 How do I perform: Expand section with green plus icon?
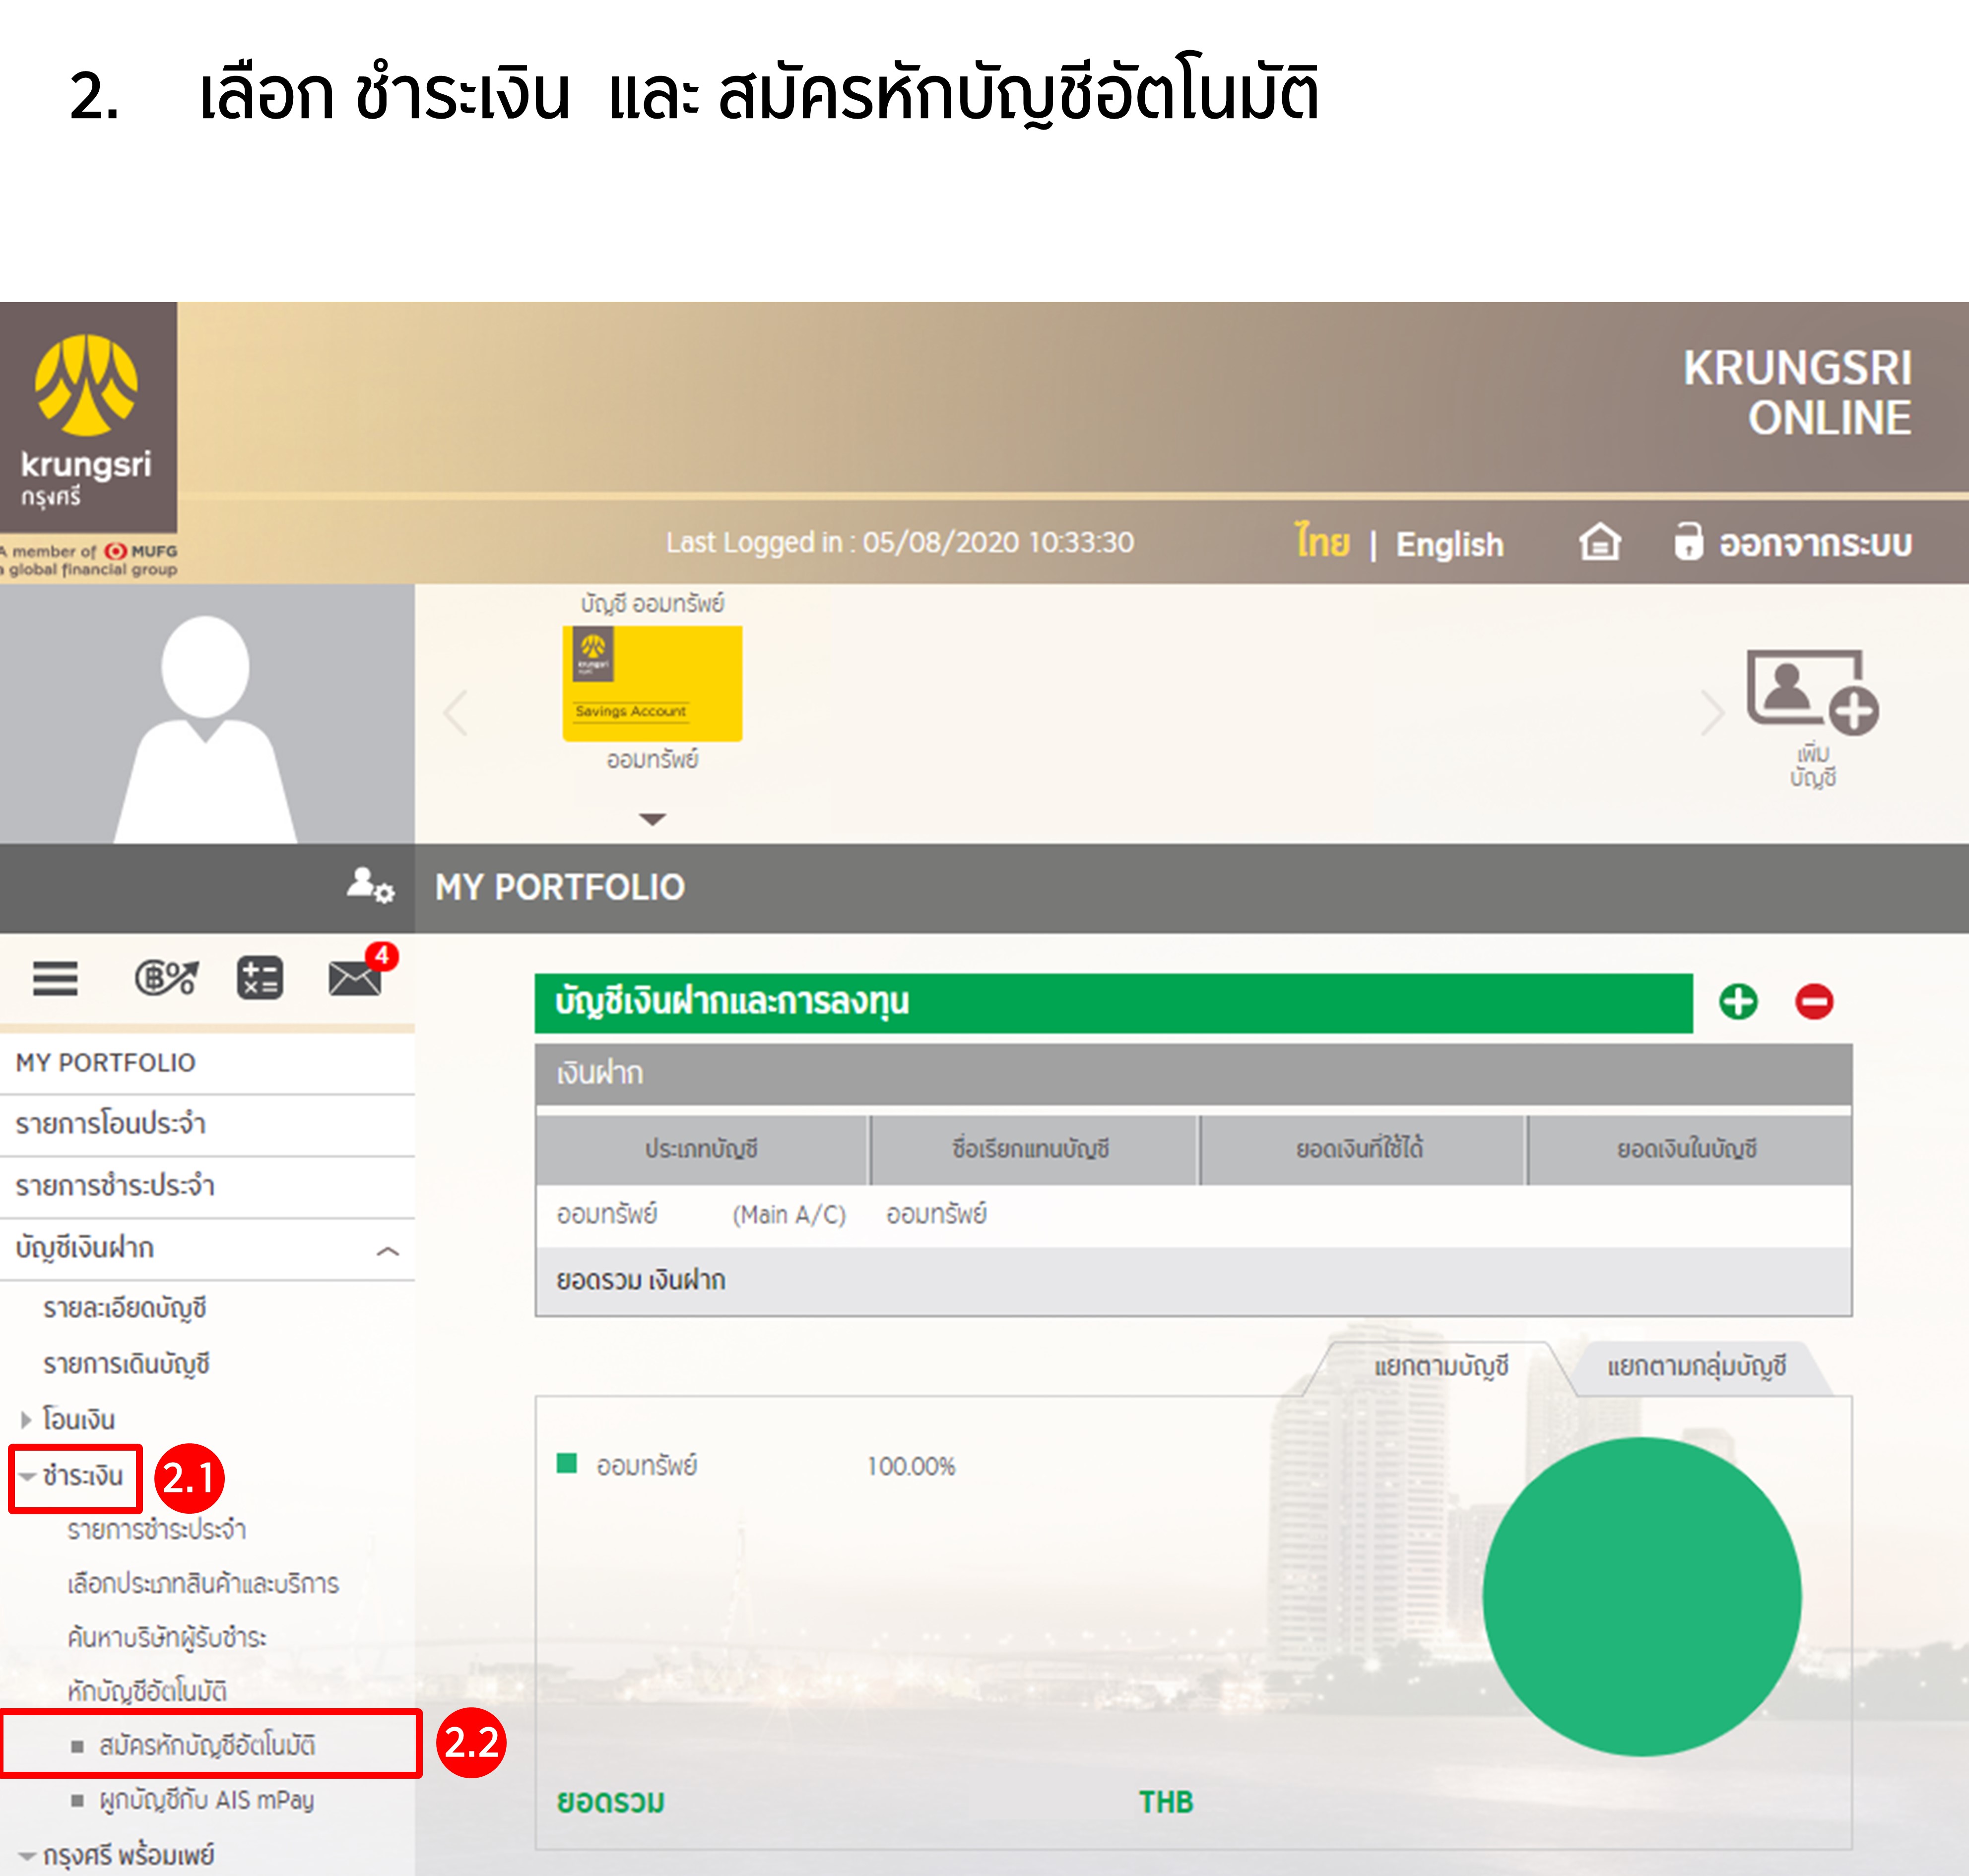[1738, 1001]
